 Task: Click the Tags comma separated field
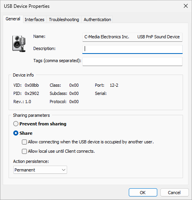(x=132, y=61)
